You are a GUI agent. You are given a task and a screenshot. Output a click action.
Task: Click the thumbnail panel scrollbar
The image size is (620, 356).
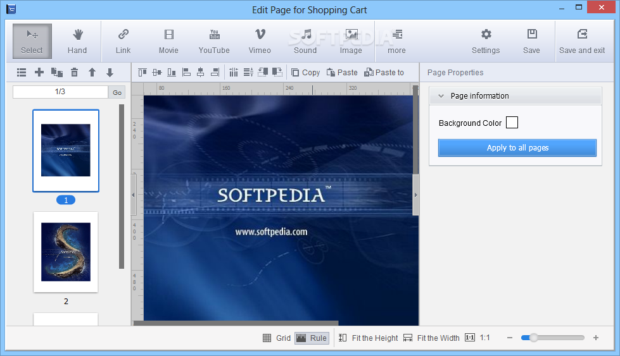pyautogui.click(x=122, y=187)
